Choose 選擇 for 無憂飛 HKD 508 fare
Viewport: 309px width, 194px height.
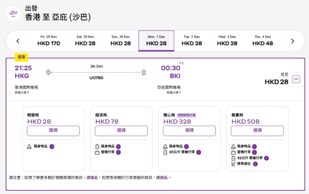pos(257,131)
